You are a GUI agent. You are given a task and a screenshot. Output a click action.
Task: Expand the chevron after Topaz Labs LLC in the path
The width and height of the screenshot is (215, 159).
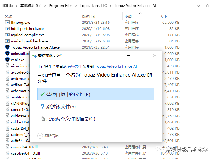[110, 6]
